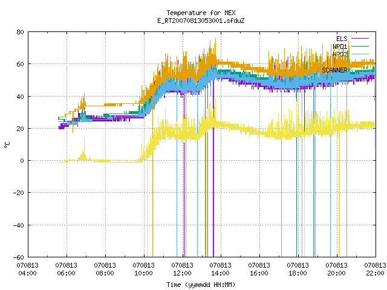Screen dimensions: 387x290
Task: Pick the light blue NPD2 legend line sample
Action: (360, 54)
